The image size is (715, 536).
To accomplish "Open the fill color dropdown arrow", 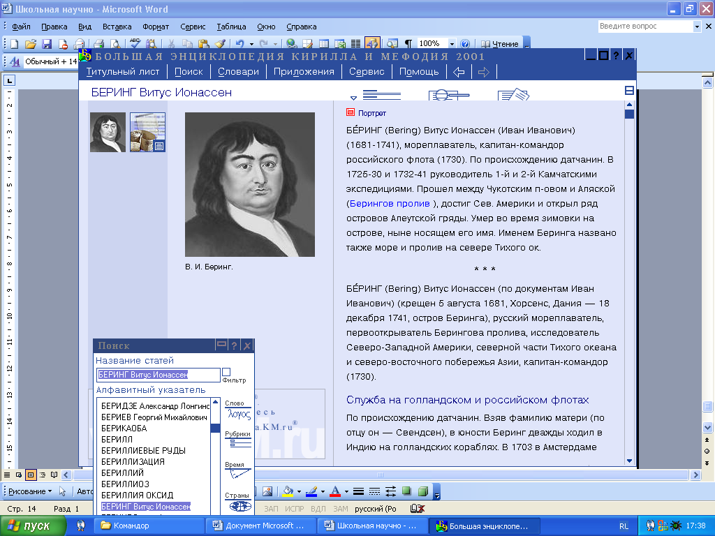I will [x=299, y=491].
